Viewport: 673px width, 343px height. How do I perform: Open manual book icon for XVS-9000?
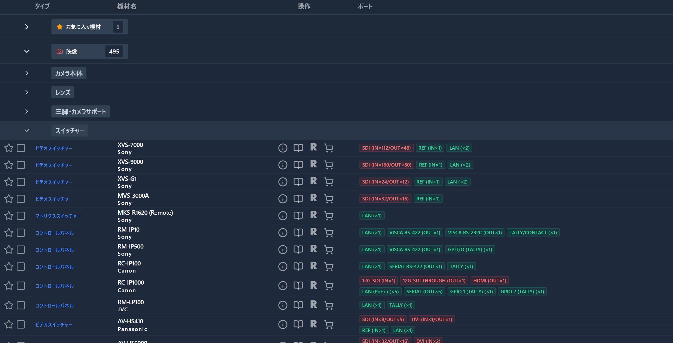tap(298, 165)
